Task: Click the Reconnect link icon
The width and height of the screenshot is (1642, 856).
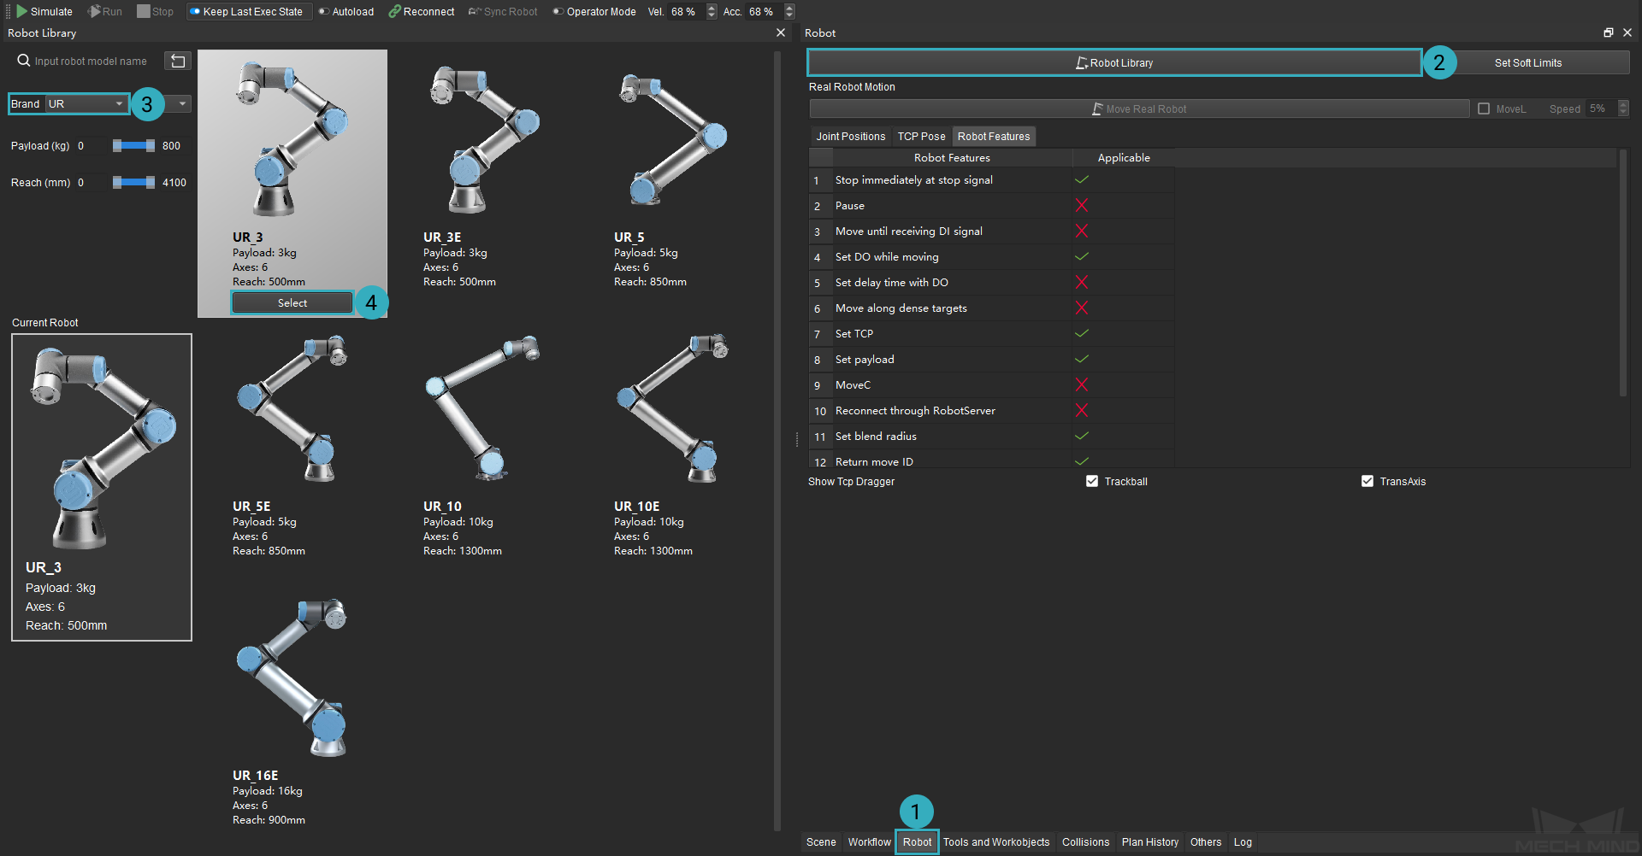Action: click(x=394, y=12)
